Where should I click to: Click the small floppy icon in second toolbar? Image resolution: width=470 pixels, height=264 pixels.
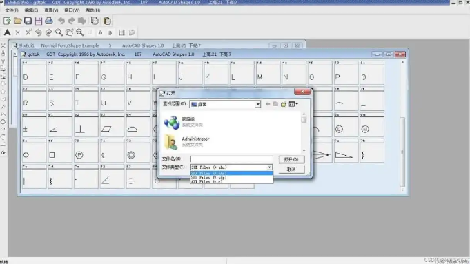121,32
